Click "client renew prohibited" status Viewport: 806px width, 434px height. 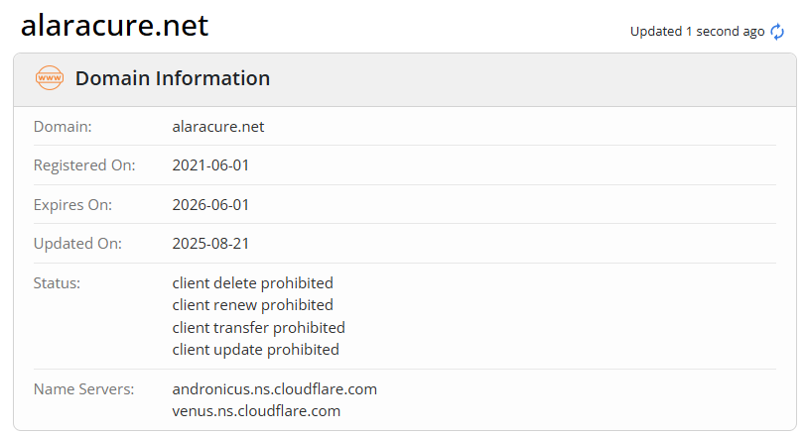point(252,305)
